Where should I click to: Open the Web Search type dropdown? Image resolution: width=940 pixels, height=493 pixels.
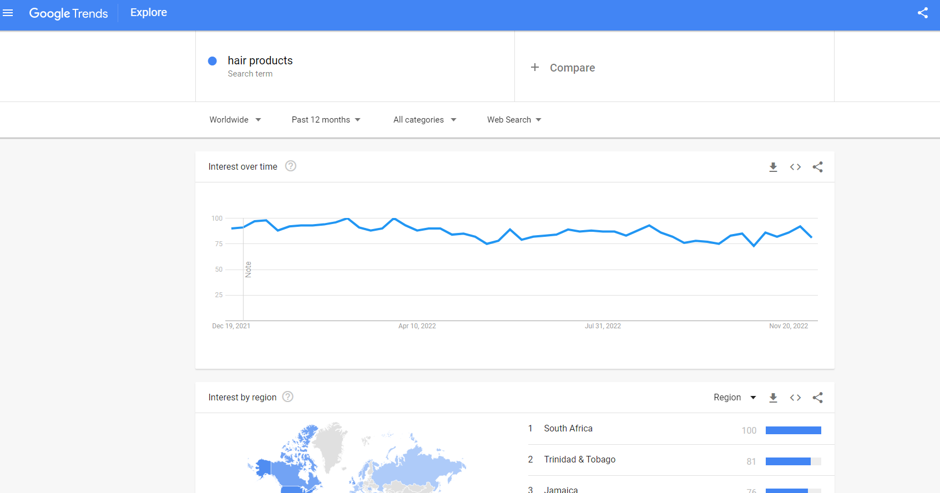point(514,120)
